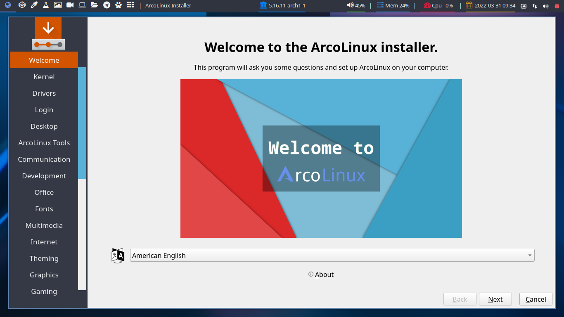Image resolution: width=564 pixels, height=317 pixels.
Task: Open the About link
Action: coord(324,274)
